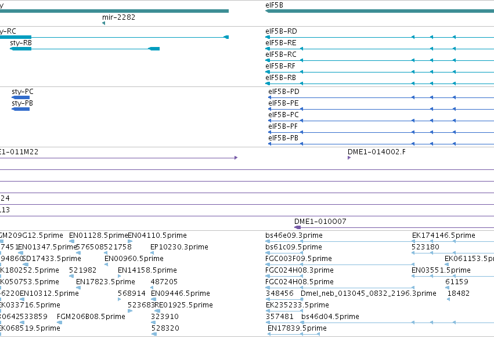494x337 pixels.
Task: Select EST bs61c09.5prime
Action: 293,247
